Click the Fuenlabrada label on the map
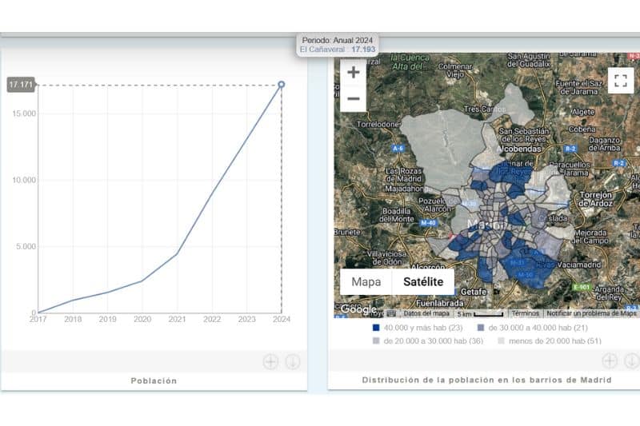The height and width of the screenshot is (426, 640). coord(439,303)
